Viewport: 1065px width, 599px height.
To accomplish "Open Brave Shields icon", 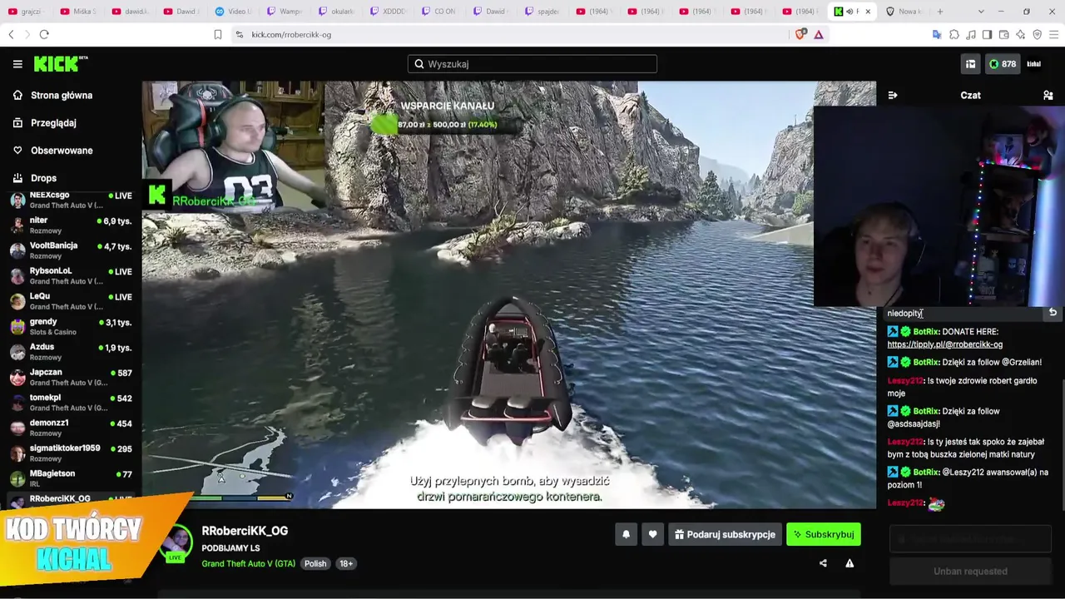I will [x=801, y=34].
